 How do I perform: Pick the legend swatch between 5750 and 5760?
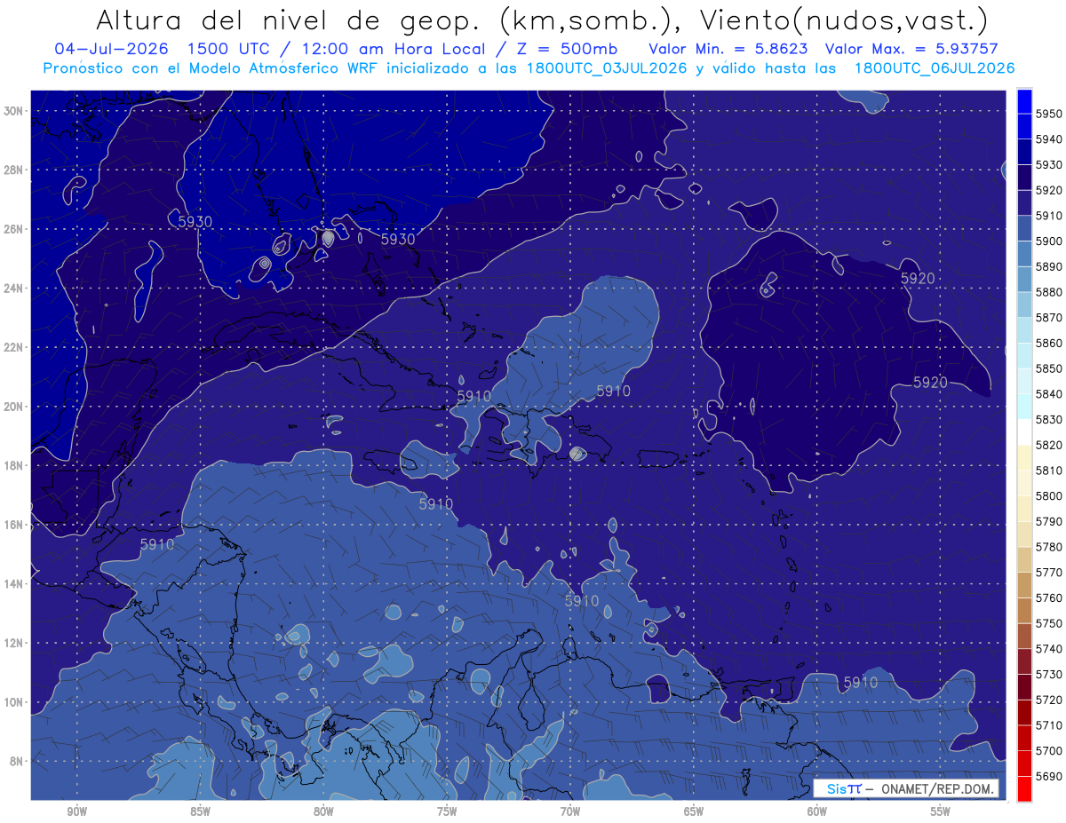click(x=1024, y=610)
